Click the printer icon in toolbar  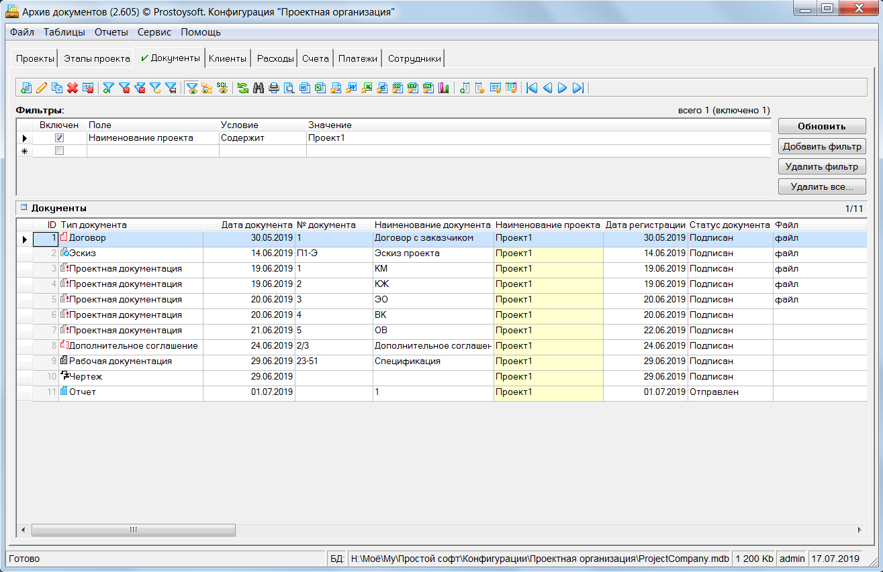[x=273, y=88]
